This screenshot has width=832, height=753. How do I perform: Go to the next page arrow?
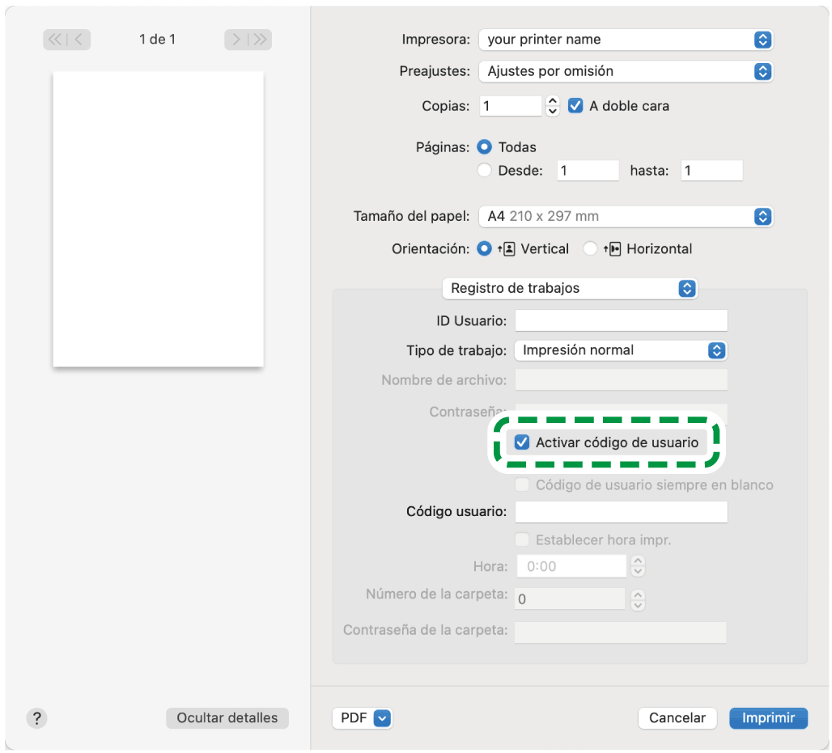(x=236, y=40)
